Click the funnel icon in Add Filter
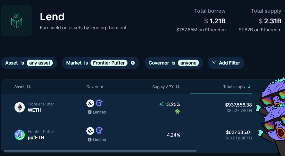Viewport: 285px width, 156px height. (214, 63)
